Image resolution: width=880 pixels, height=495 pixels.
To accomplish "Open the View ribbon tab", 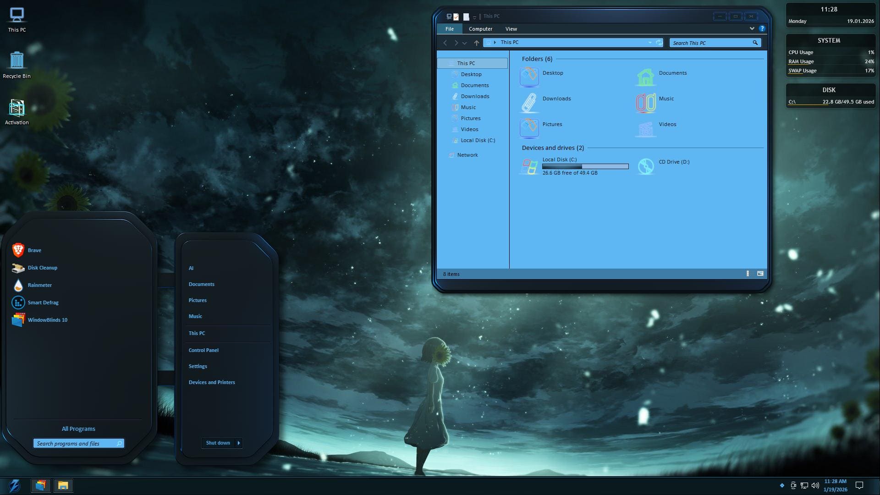I will [x=511, y=29].
